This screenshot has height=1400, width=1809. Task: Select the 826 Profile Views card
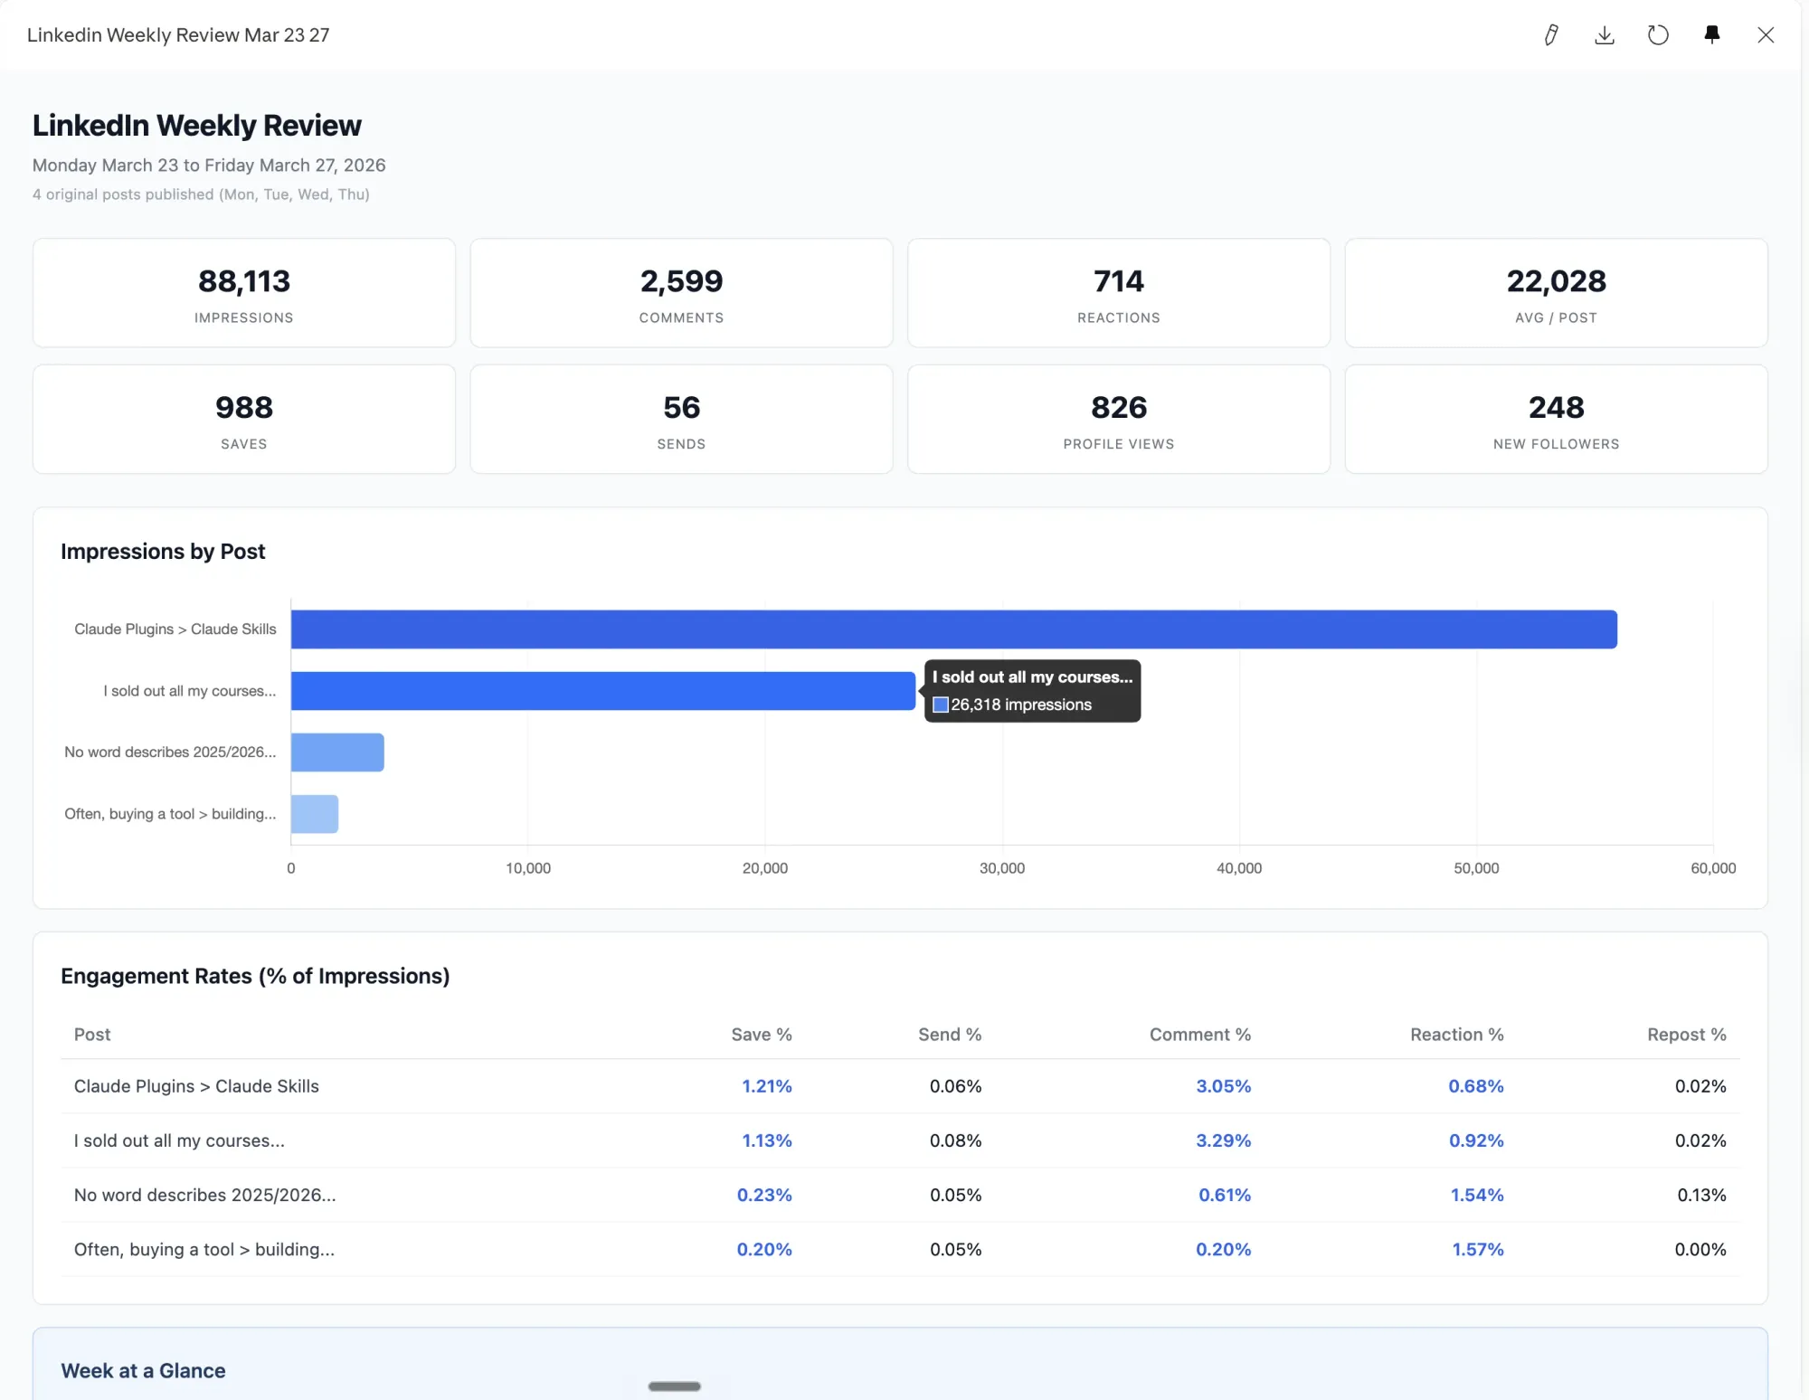point(1119,420)
